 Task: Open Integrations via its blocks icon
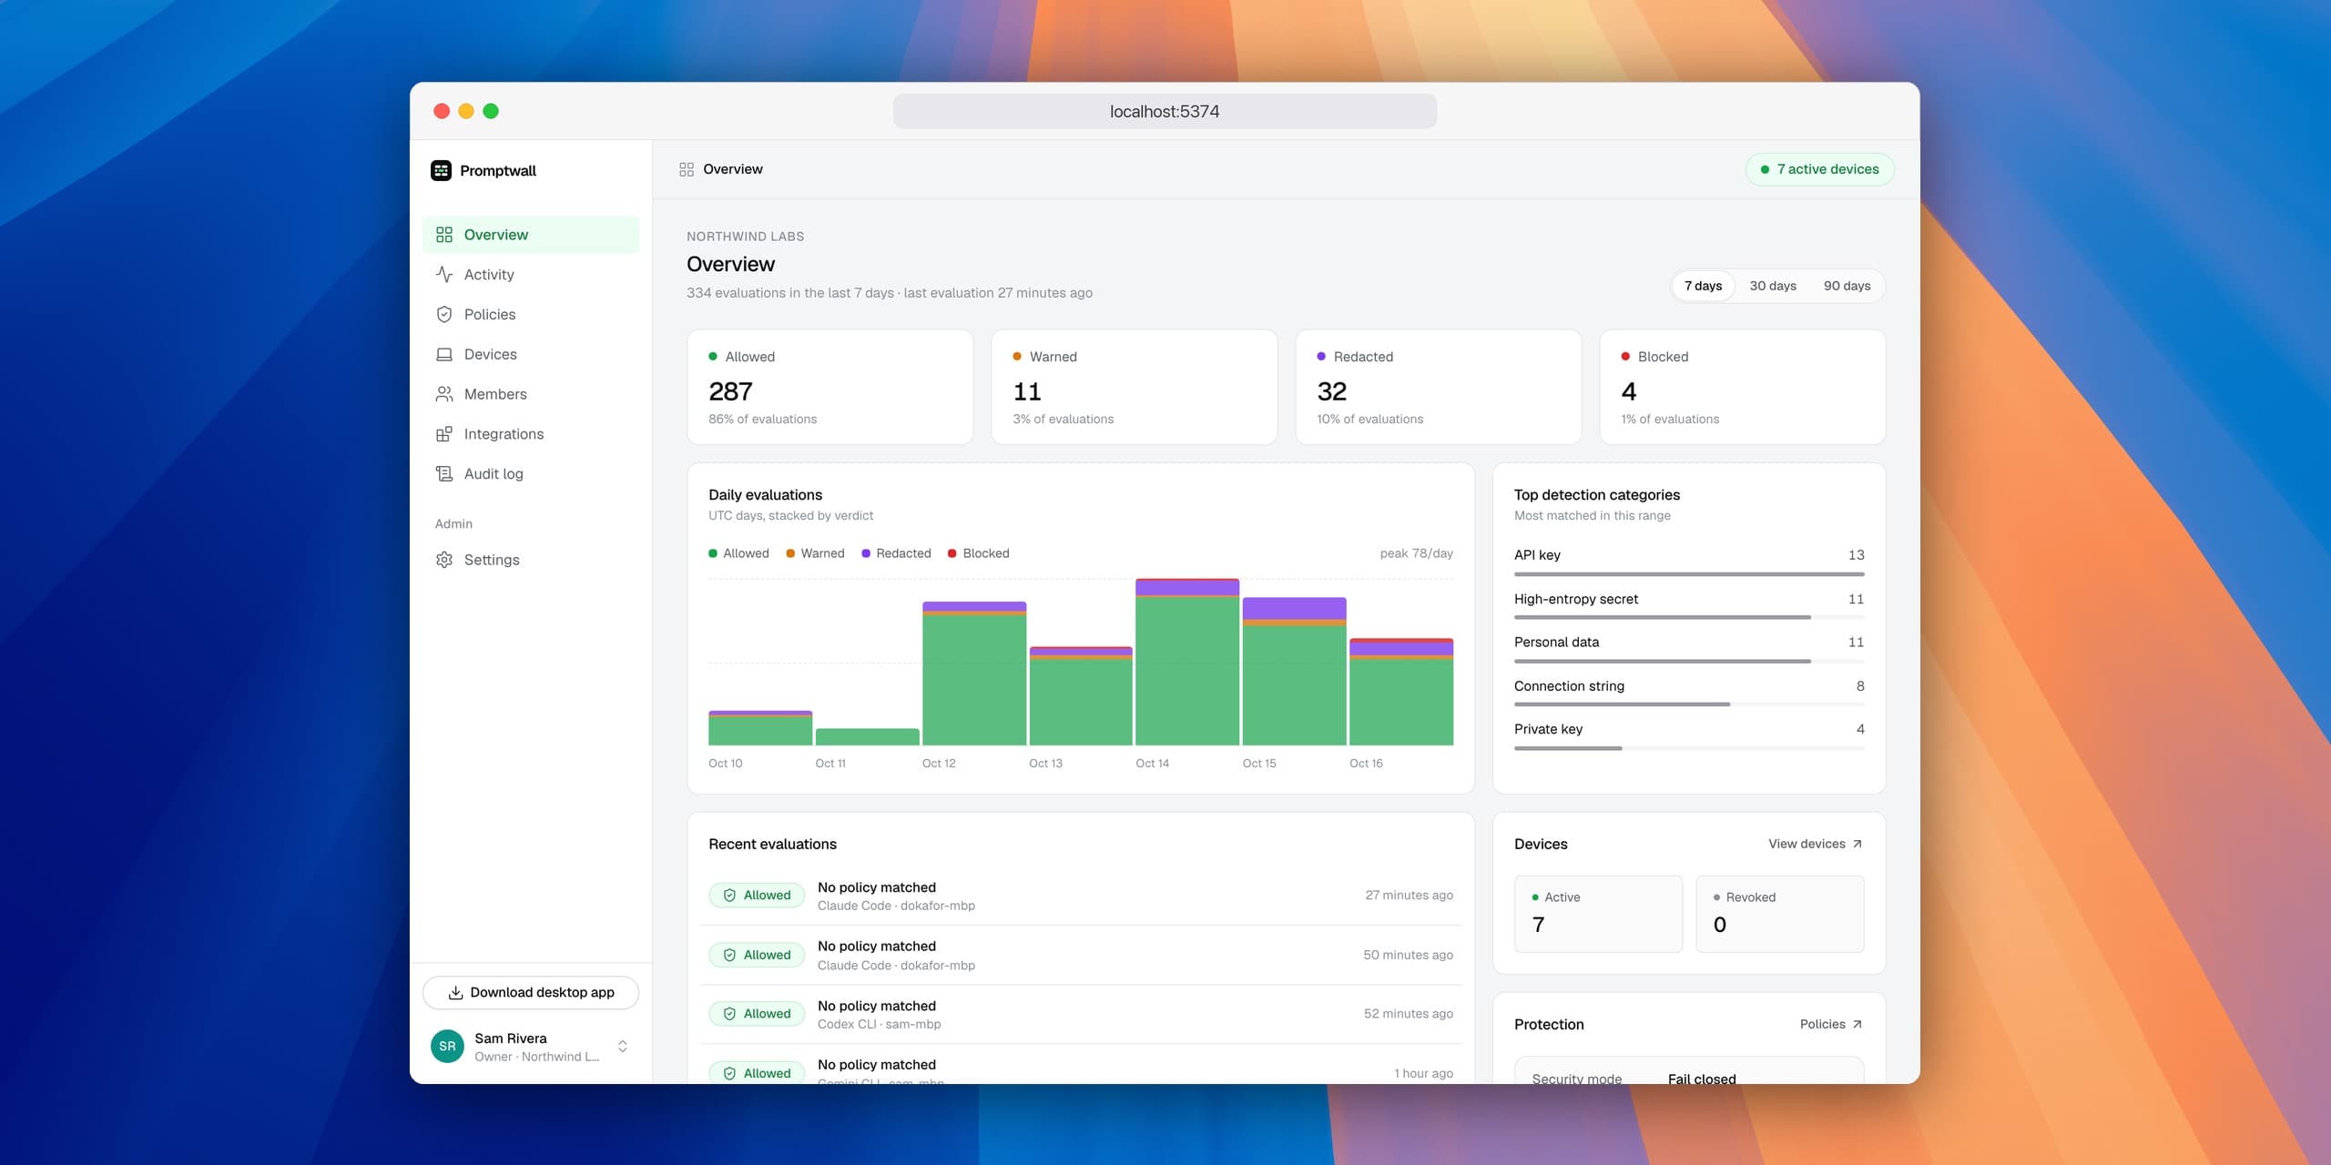point(444,434)
